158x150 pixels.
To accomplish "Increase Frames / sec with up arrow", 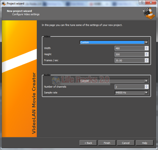I will [147, 59].
